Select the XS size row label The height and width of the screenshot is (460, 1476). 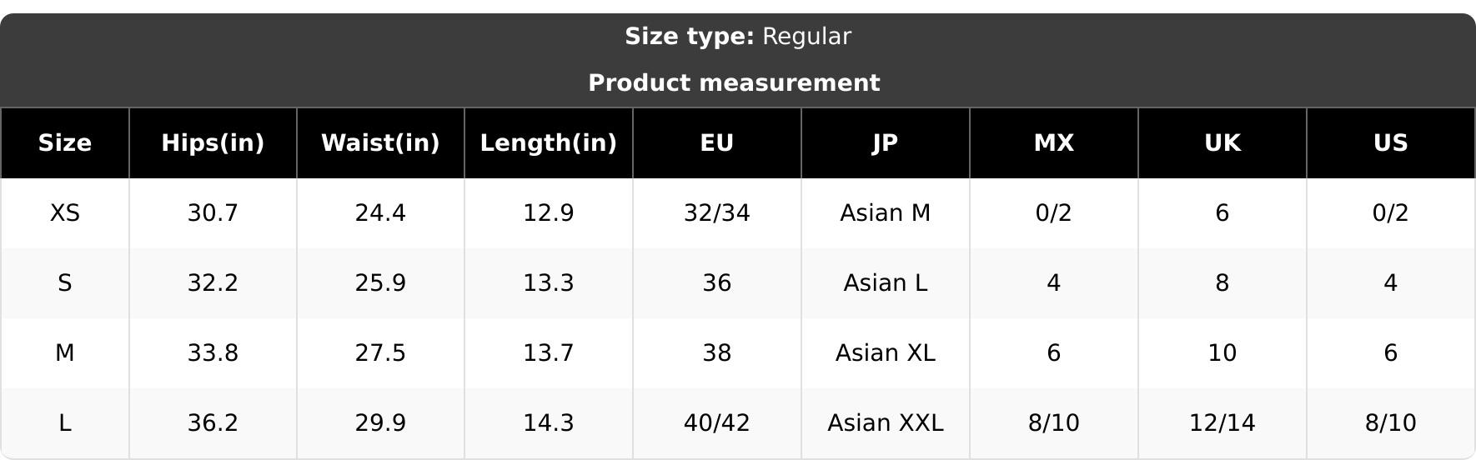coord(65,213)
